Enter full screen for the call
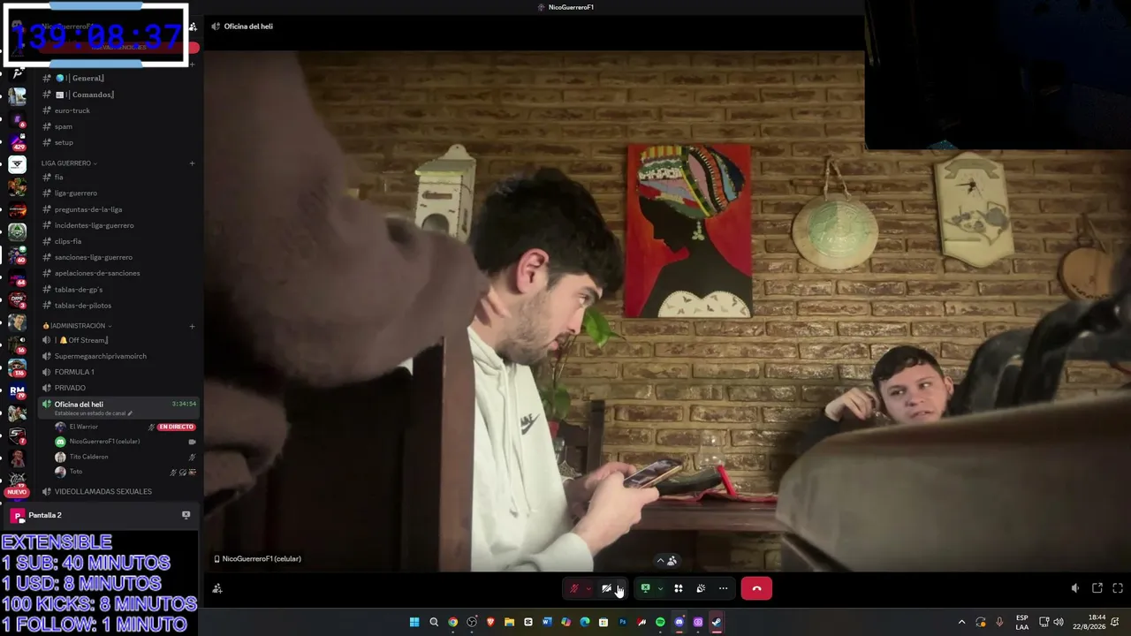Screen dimensions: 1131x636 pyautogui.click(x=1118, y=588)
